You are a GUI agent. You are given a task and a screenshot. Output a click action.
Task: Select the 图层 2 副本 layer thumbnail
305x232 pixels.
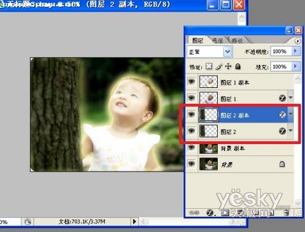(x=209, y=115)
